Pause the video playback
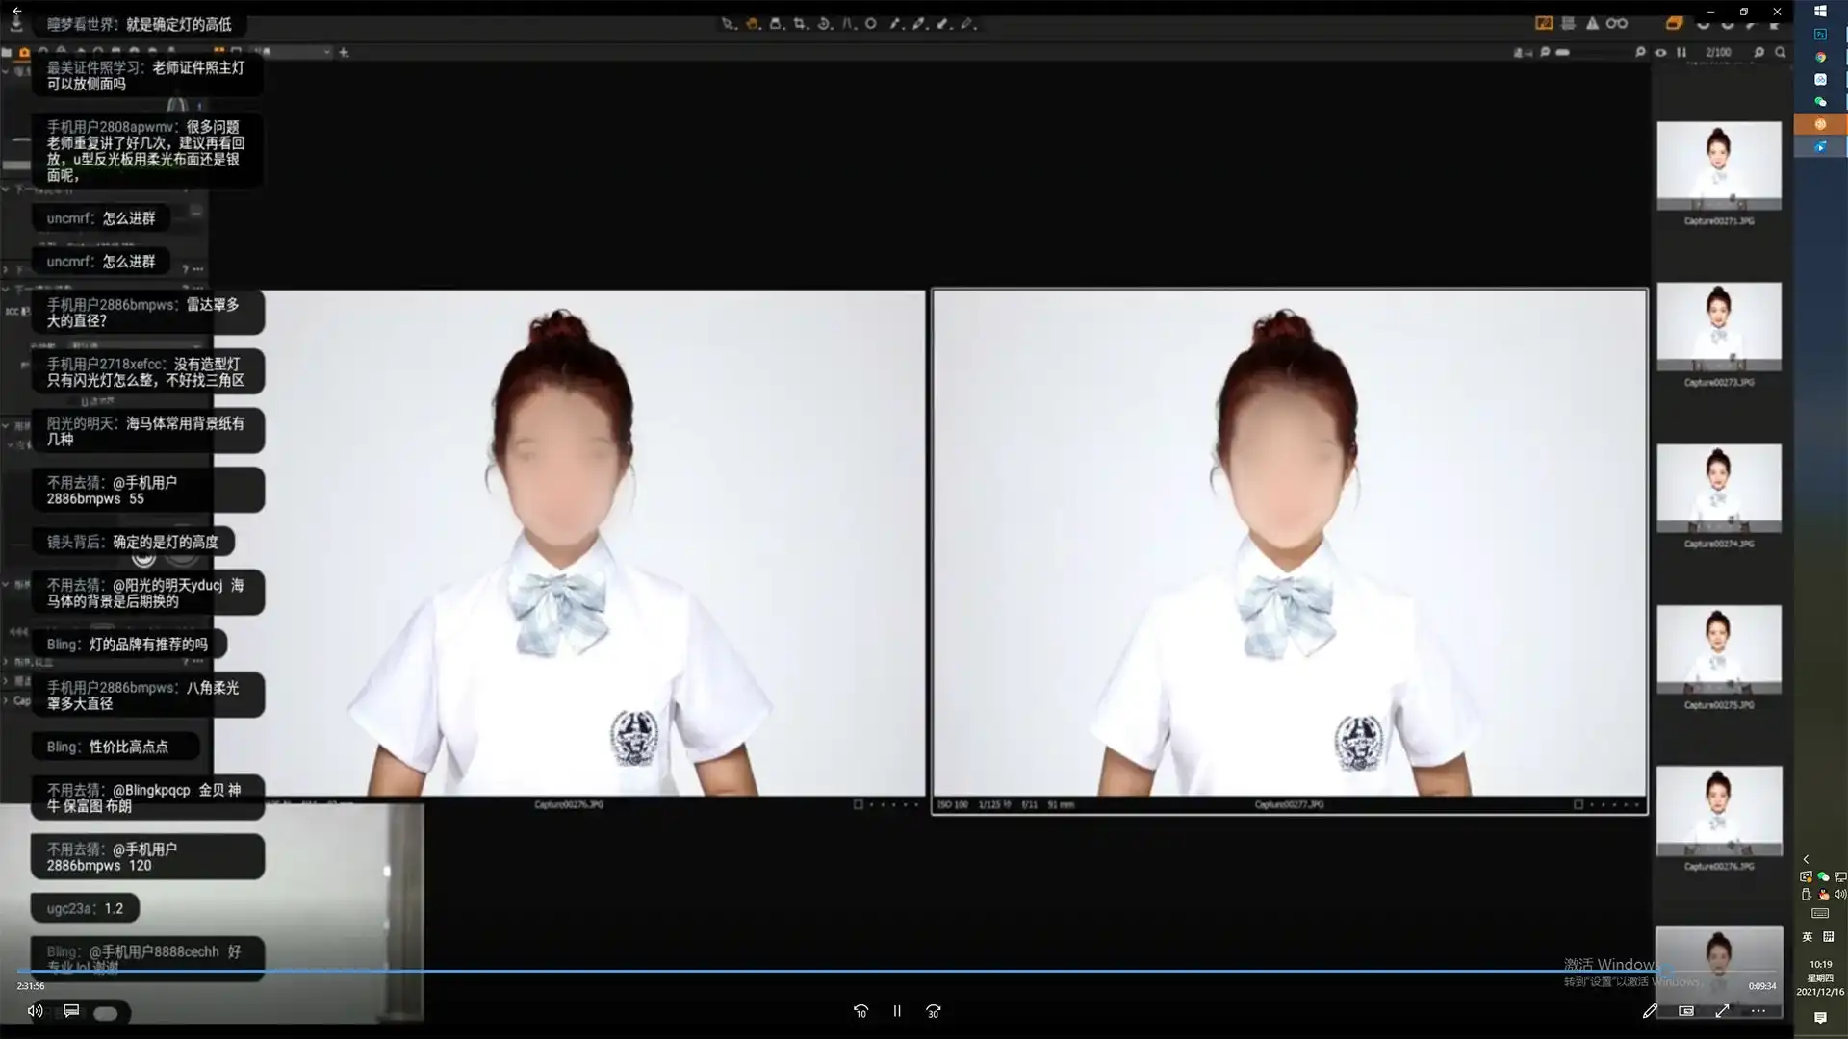Viewport: 1848px width, 1039px height. click(x=897, y=1011)
